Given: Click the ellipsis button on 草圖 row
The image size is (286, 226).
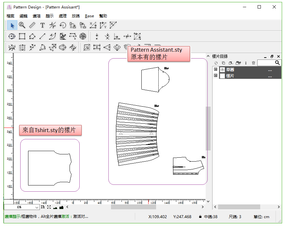Looking at the screenshot, I should point(270,70).
